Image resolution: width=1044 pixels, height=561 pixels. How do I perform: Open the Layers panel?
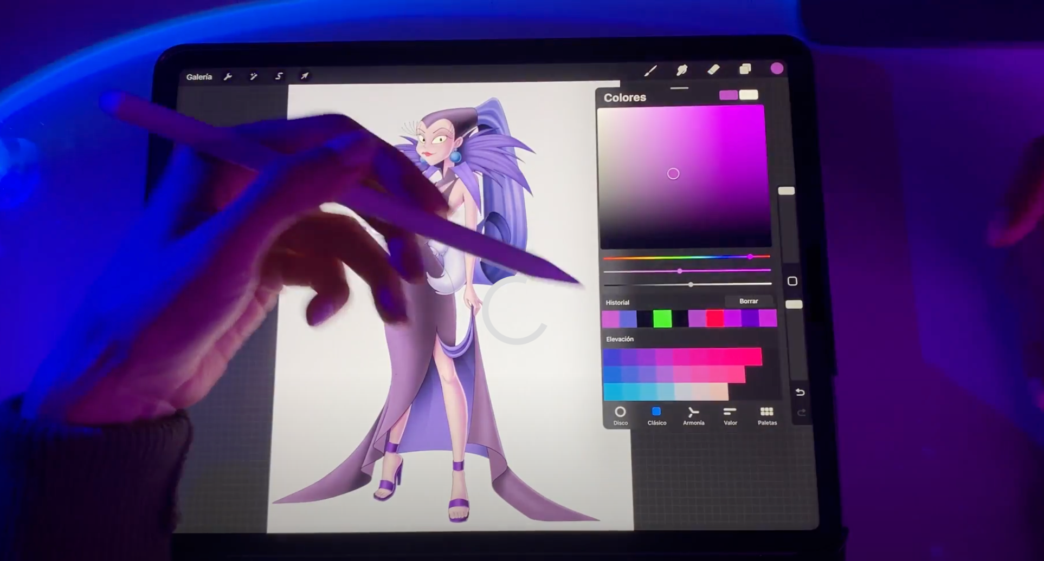[745, 68]
